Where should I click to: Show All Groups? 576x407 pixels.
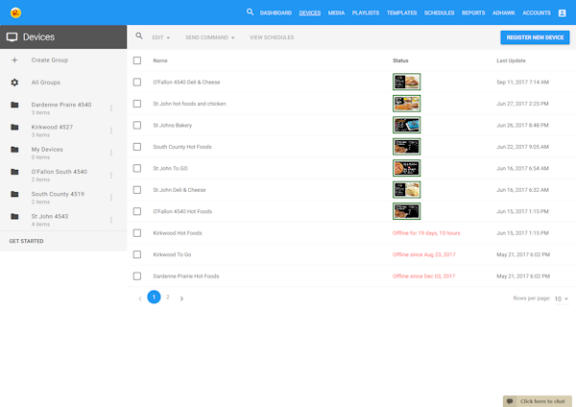point(45,83)
